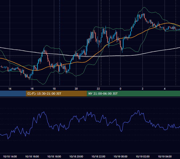Click the 10/18 14:00 timestamp label
The height and width of the screenshot is (159, 180).
pos(10,156)
